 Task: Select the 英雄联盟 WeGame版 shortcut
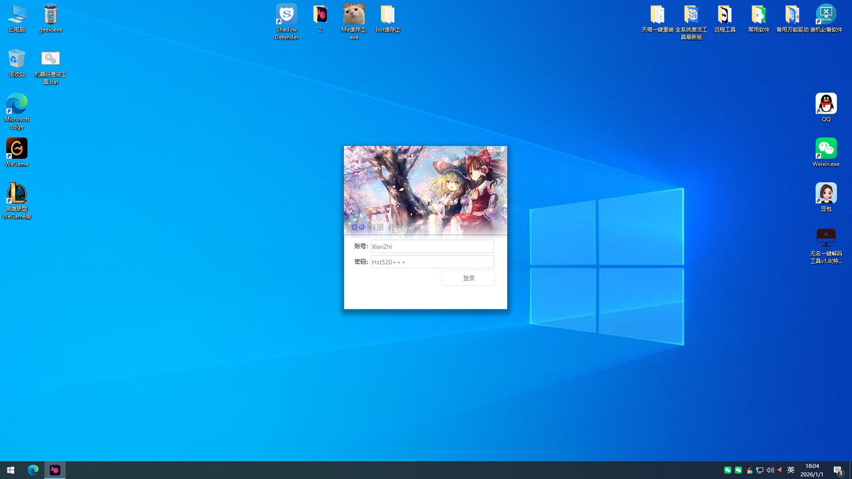(17, 201)
